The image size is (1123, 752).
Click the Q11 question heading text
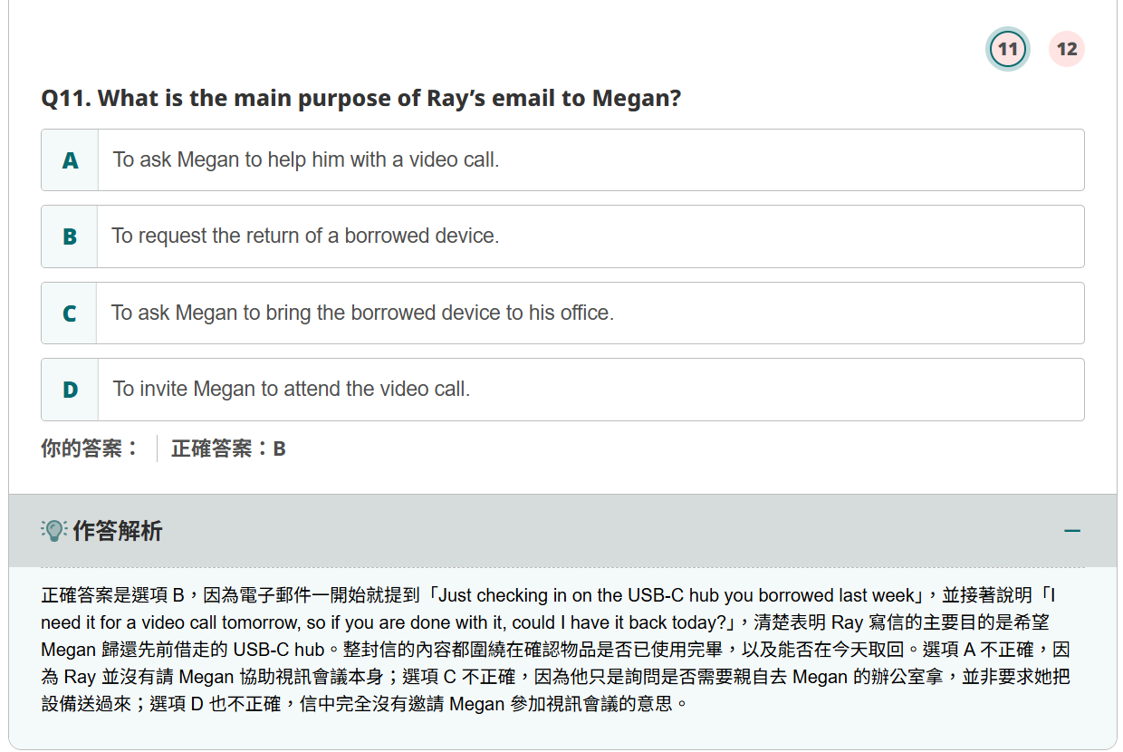tap(360, 98)
